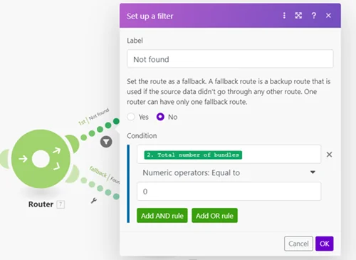Open the Numeric operators: Equal to dropdown
The height and width of the screenshot is (260, 356).
[229, 172]
